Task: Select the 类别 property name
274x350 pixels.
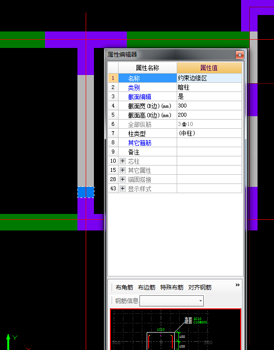Action: click(x=134, y=88)
